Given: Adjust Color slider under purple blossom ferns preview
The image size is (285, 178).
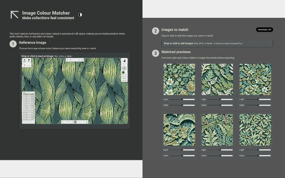Looking at the screenshot, I should (220, 156).
